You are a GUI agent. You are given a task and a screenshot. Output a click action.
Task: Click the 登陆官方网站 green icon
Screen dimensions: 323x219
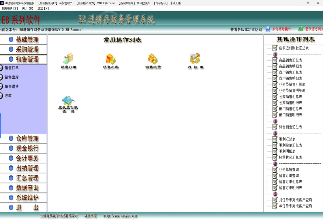301,29
